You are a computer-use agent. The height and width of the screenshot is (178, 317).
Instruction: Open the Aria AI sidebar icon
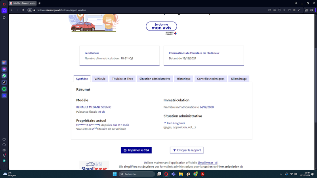(4, 63)
